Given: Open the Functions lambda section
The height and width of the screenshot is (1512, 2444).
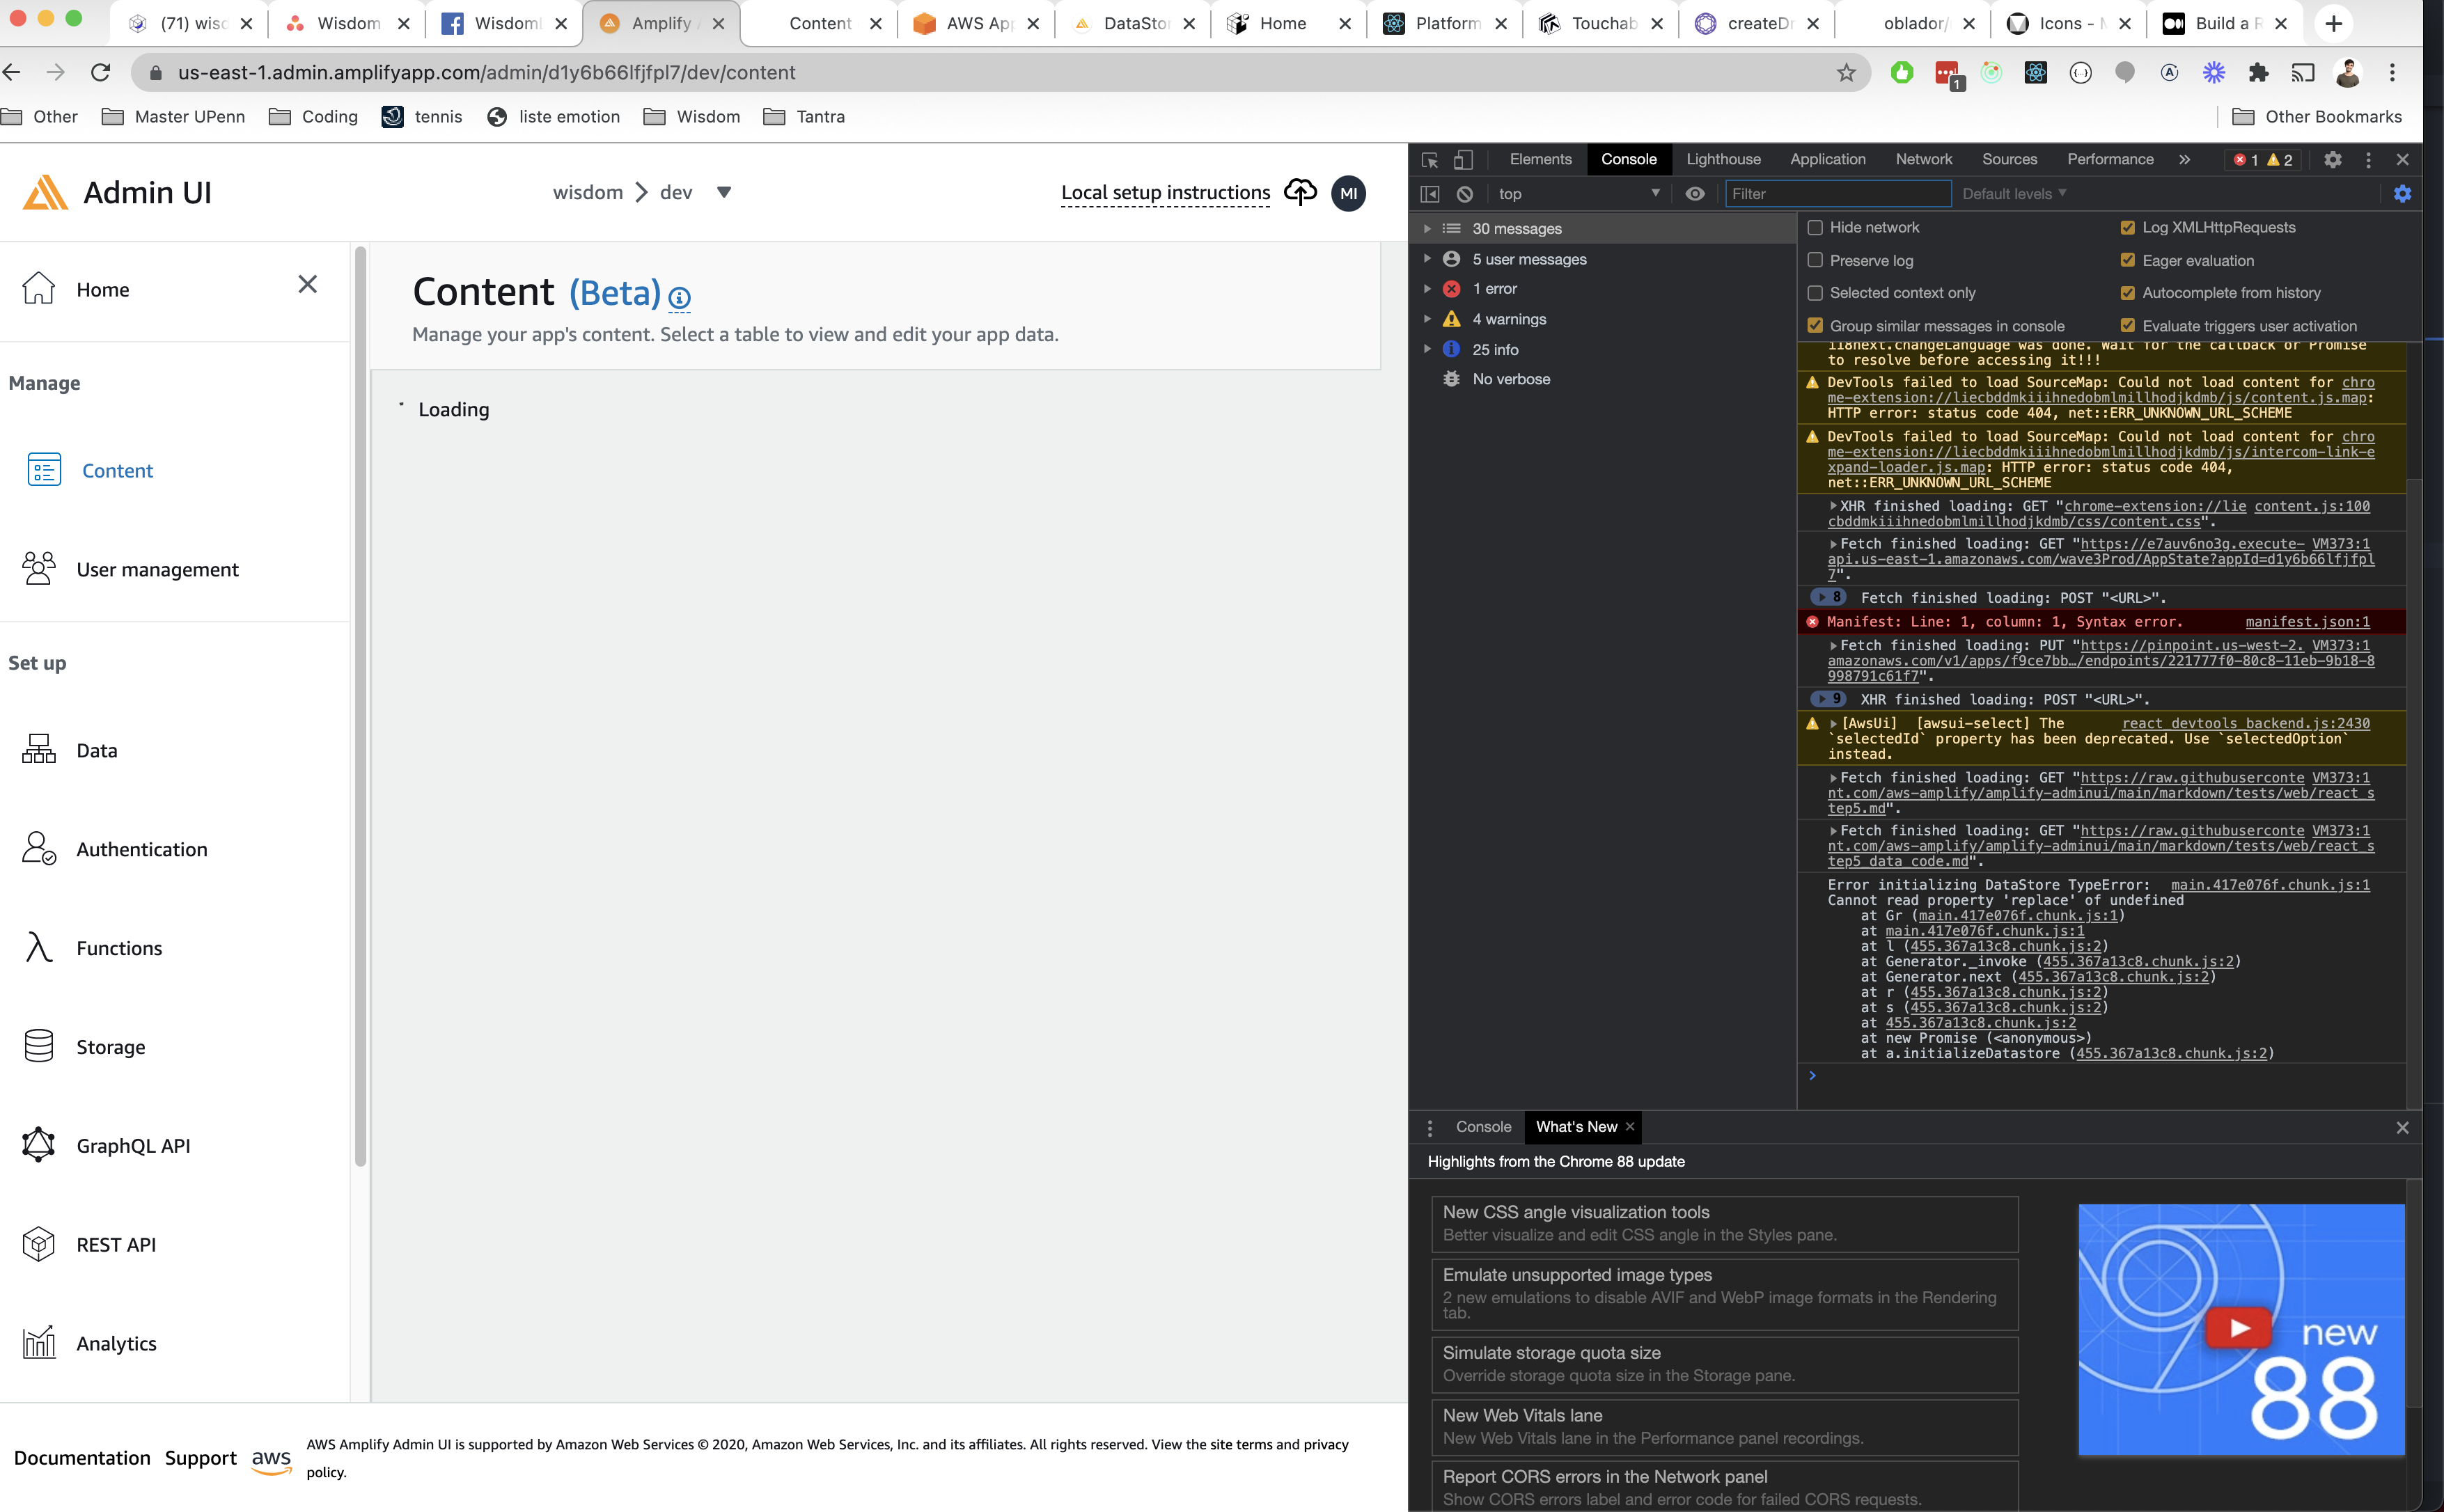Looking at the screenshot, I should [x=119, y=947].
